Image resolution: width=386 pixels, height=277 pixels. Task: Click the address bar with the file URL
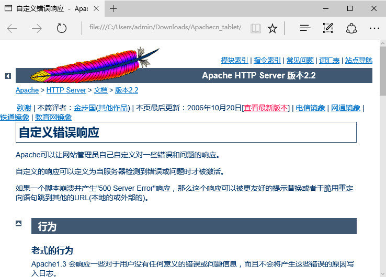click(x=165, y=27)
